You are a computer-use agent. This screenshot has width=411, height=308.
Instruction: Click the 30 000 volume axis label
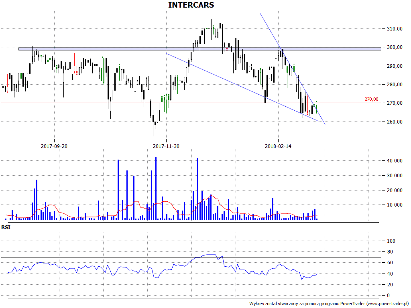point(395,176)
